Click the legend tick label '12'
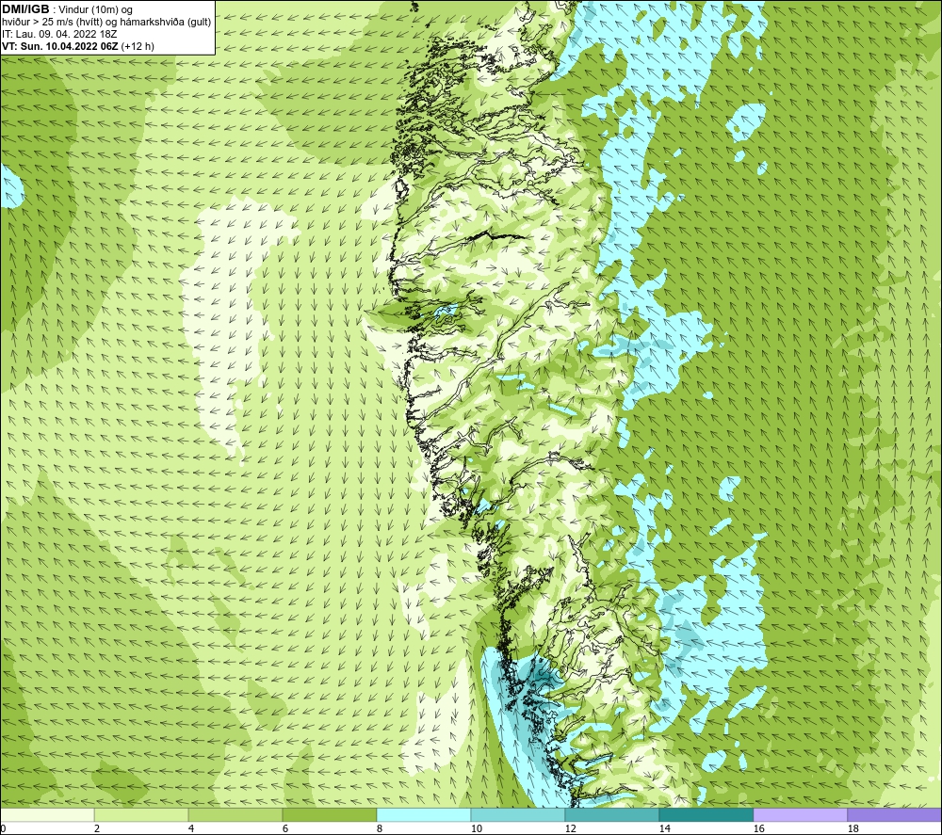942x835 pixels. [571, 829]
